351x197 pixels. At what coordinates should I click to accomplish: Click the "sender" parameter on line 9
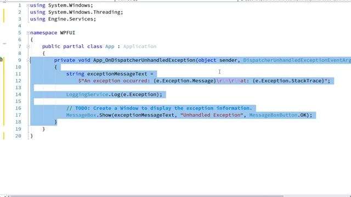pyautogui.click(x=228, y=60)
